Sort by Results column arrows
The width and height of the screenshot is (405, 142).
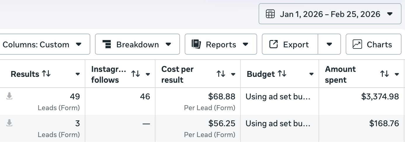[x=46, y=74]
